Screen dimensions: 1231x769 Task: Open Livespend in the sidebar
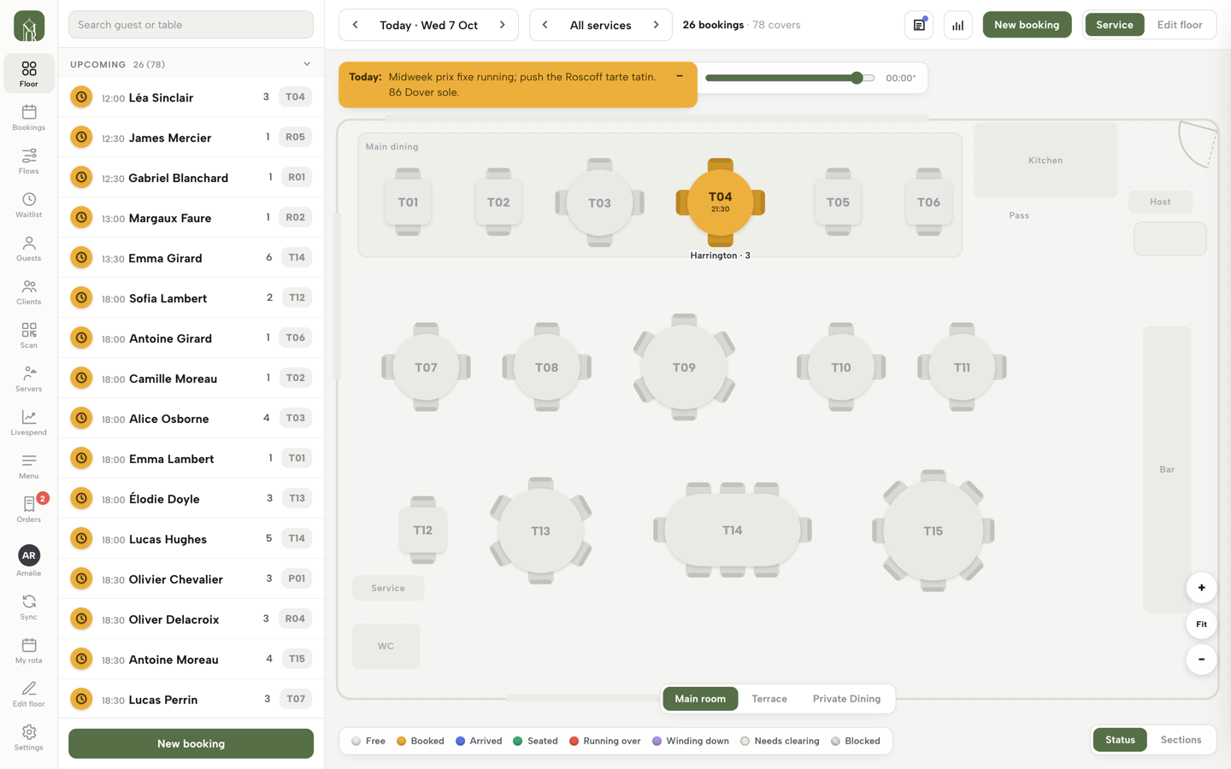(29, 423)
